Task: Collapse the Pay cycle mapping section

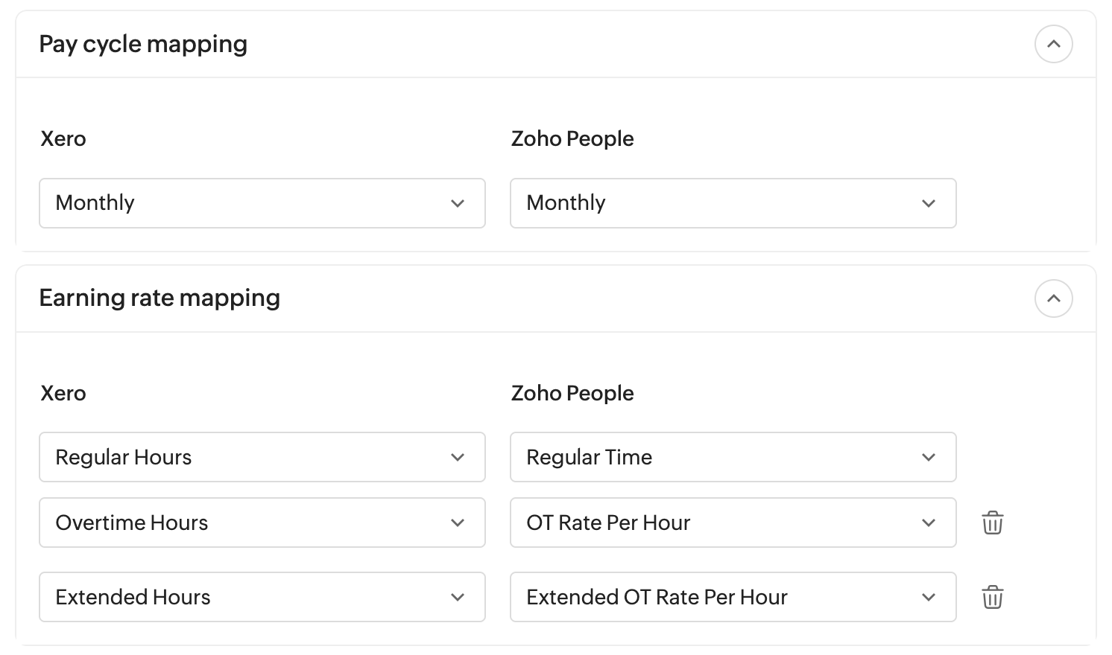Action: click(x=1053, y=44)
